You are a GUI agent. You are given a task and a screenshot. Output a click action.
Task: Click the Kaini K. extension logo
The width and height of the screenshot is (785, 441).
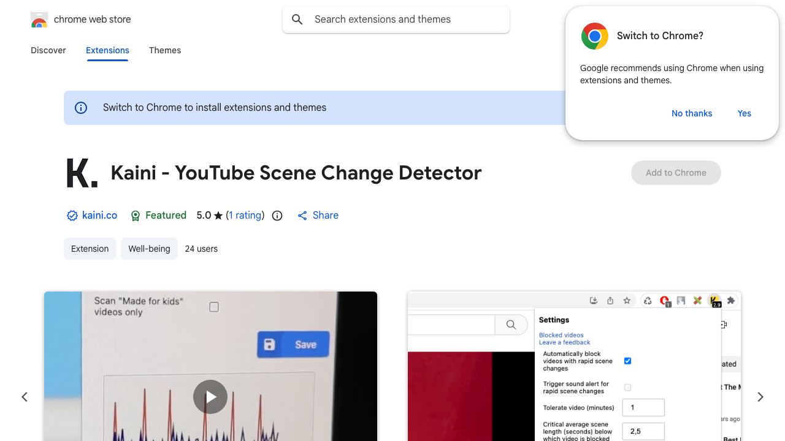(82, 173)
